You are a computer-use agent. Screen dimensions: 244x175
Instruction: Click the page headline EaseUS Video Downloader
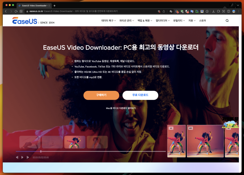pyautogui.click(x=121, y=48)
